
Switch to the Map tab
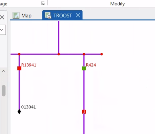tap(22, 15)
